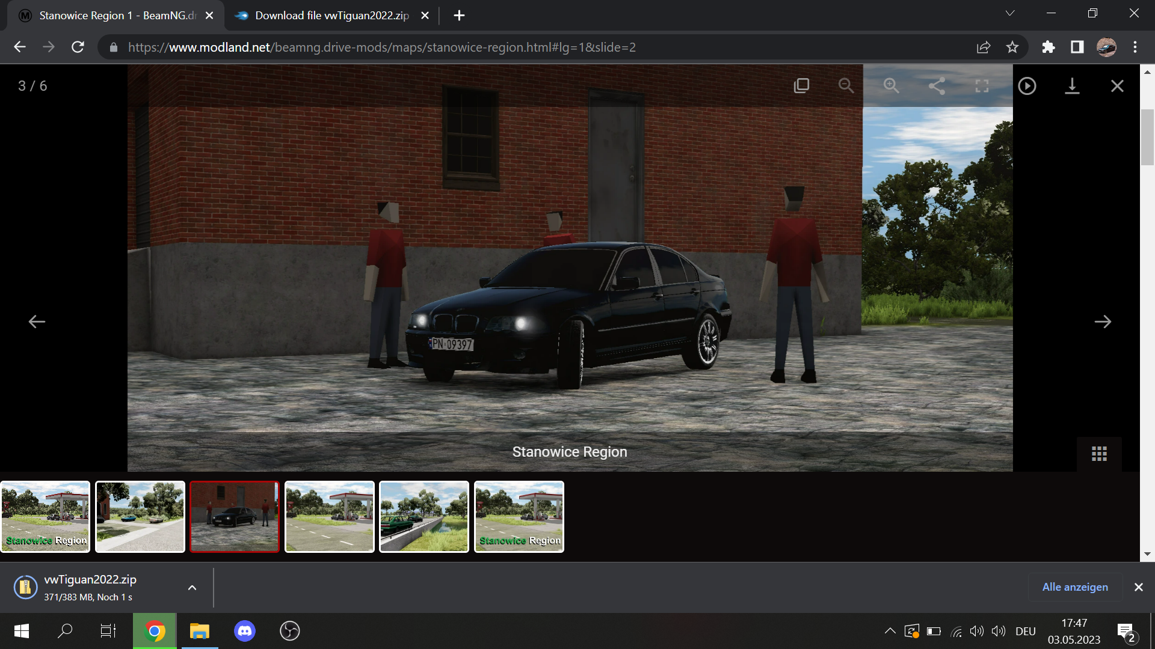Open a new browser tab
The image size is (1155, 649).
click(x=459, y=16)
